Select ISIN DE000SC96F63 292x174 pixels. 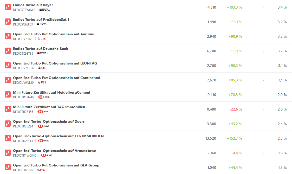point(23,24)
